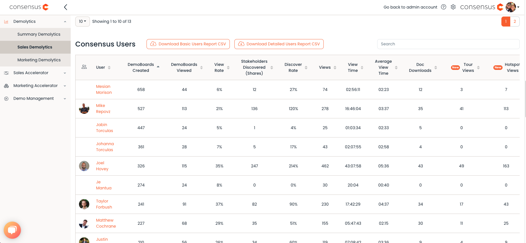Click the 658 DemoBoards Created value
526x243 pixels.
point(141,90)
